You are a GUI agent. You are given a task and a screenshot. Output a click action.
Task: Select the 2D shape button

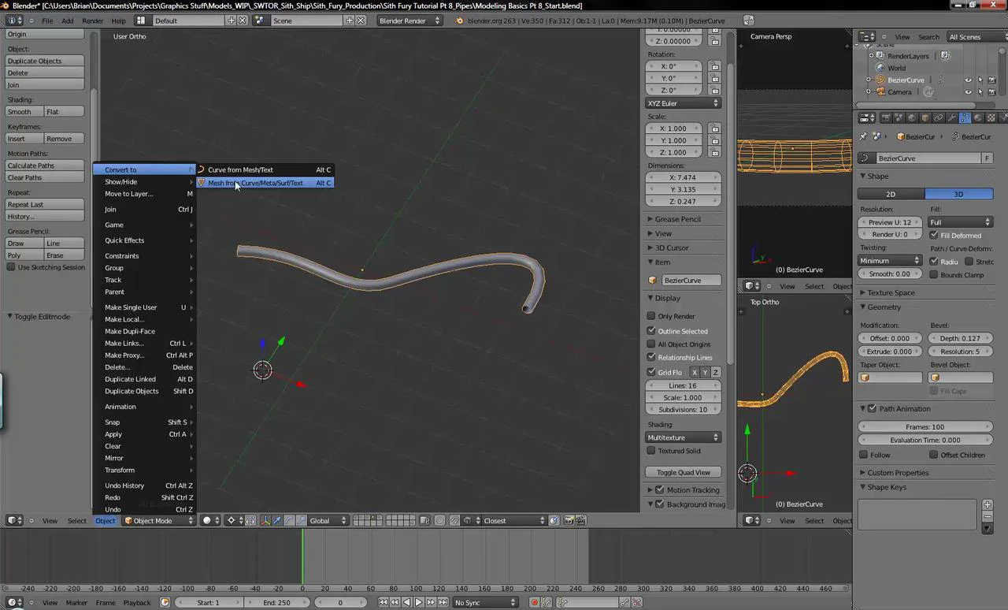click(x=891, y=194)
